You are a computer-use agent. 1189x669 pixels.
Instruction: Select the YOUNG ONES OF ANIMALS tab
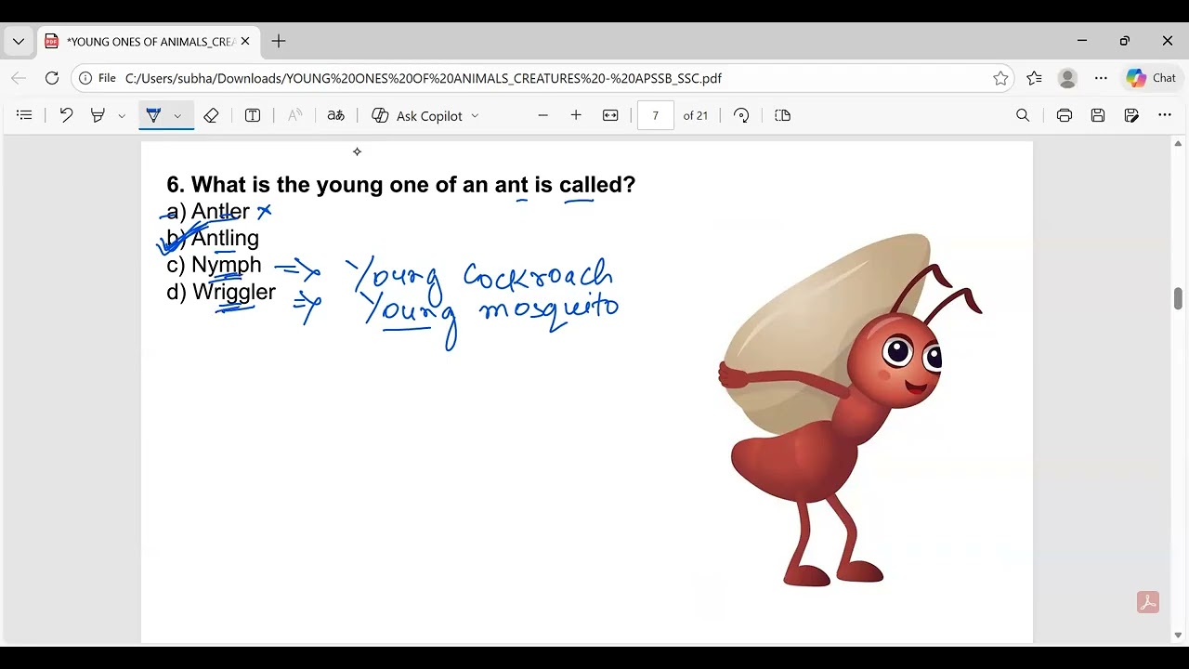coord(149,42)
